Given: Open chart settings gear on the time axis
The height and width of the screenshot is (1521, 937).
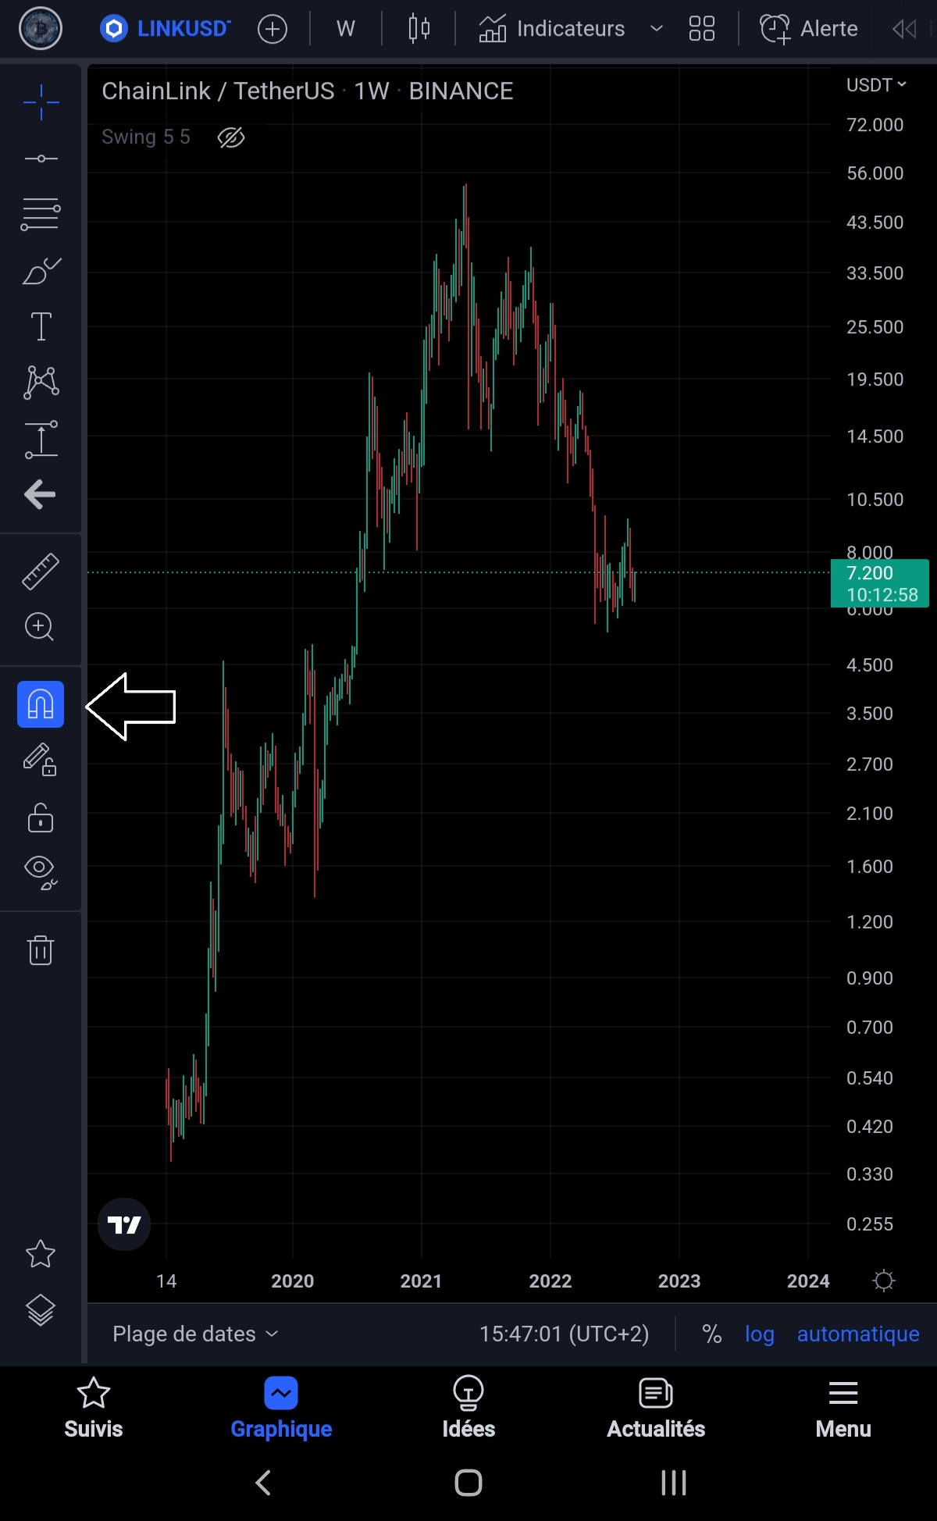Looking at the screenshot, I should click(884, 1281).
